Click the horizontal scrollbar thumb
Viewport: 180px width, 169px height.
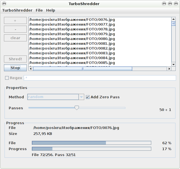pos(83,69)
